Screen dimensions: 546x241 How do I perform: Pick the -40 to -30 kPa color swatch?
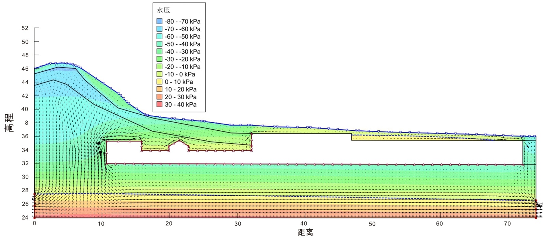click(159, 52)
